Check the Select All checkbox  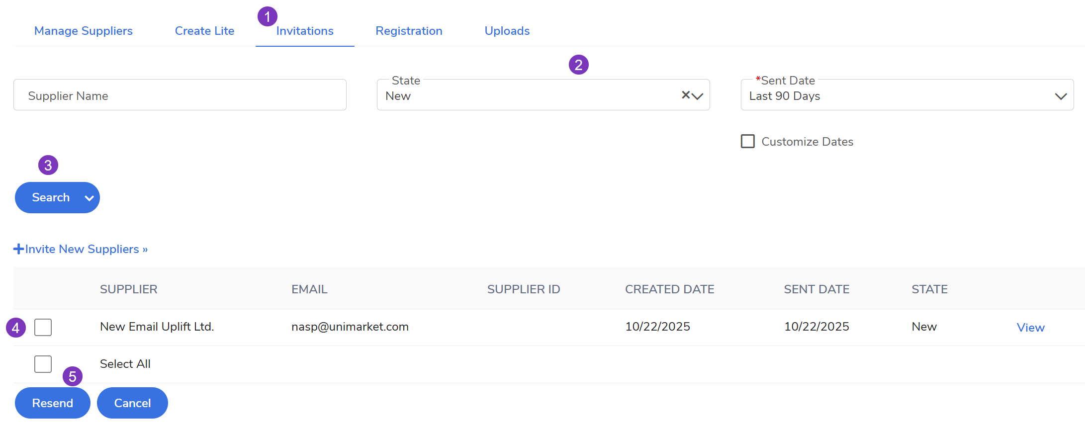[x=43, y=364]
